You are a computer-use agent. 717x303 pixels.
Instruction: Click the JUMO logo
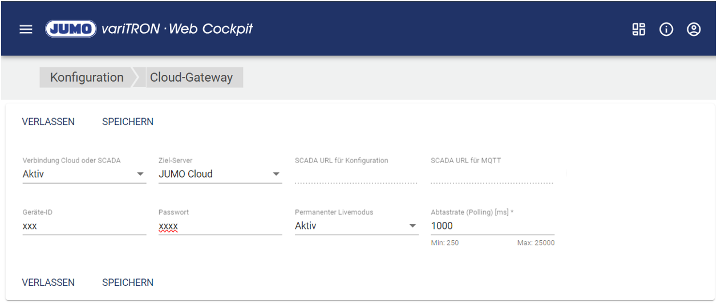click(71, 29)
